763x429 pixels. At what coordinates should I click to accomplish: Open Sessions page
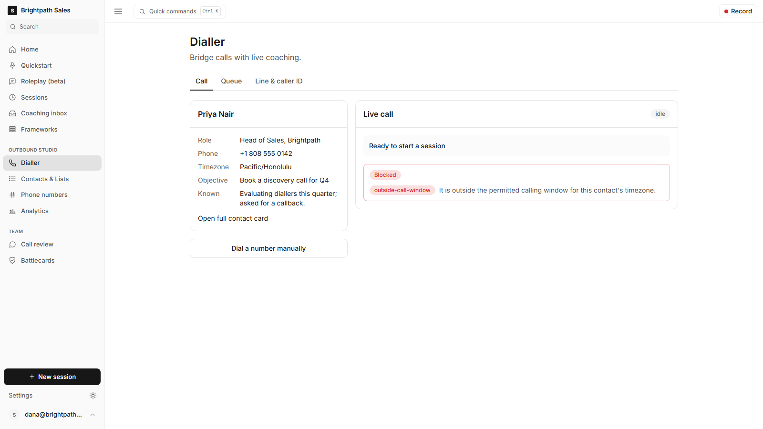pos(52,97)
